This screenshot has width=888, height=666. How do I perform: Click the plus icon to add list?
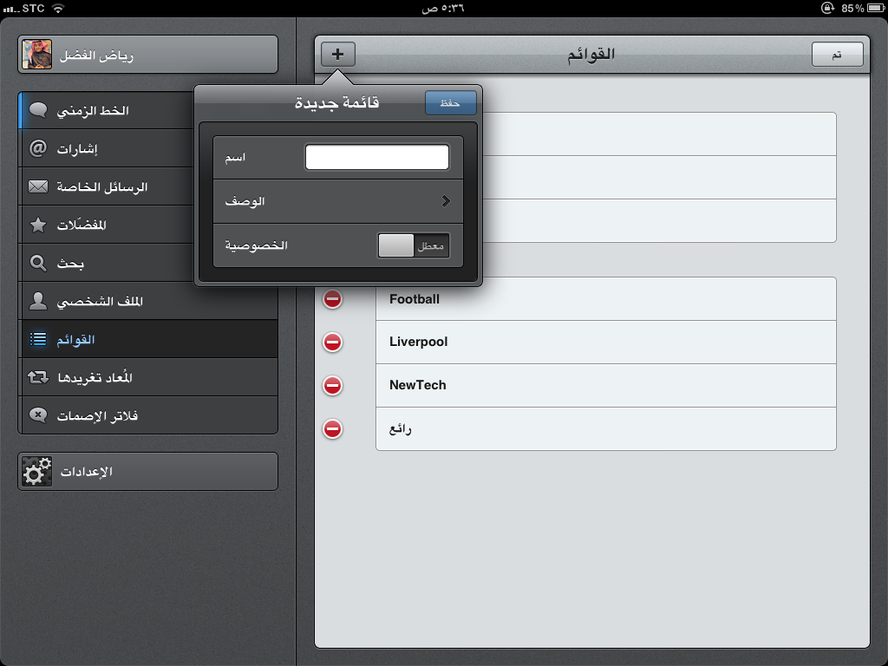tap(338, 55)
